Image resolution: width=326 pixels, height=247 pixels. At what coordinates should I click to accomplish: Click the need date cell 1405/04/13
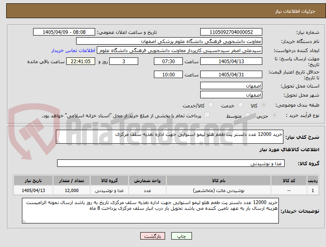point(33,190)
